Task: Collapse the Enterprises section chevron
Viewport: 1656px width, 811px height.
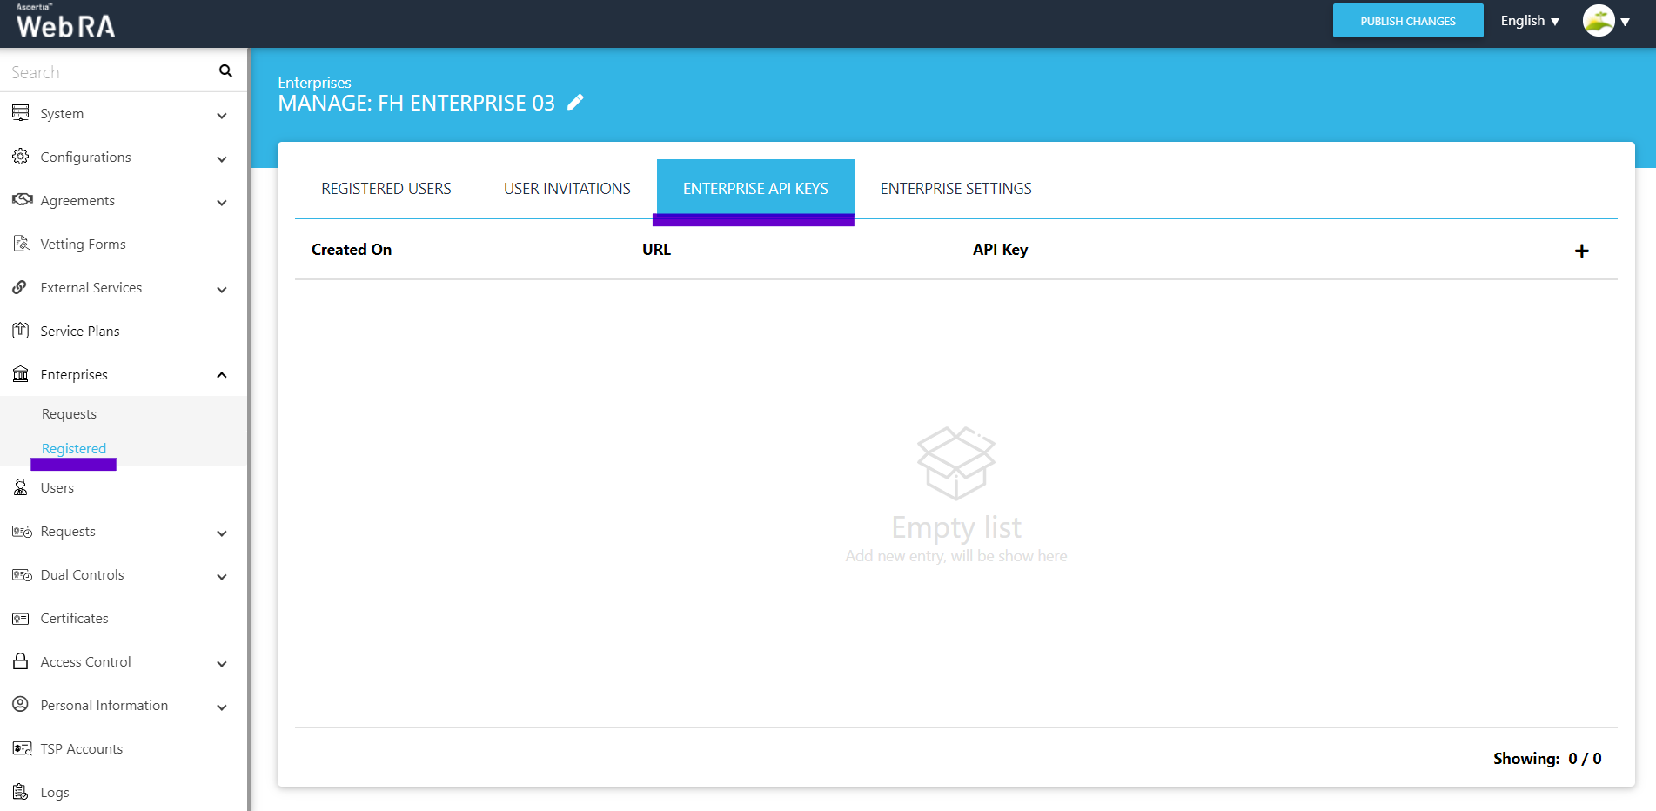Action: click(222, 375)
